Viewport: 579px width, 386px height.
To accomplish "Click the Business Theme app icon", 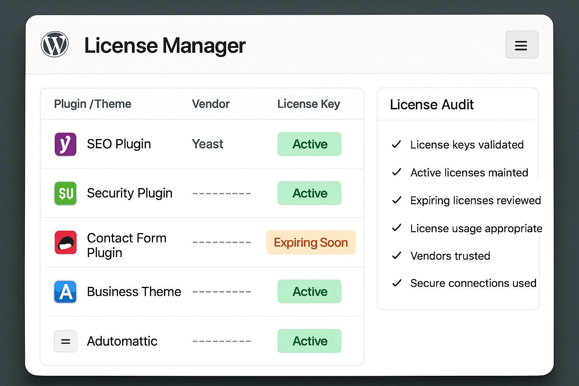I will (65, 291).
